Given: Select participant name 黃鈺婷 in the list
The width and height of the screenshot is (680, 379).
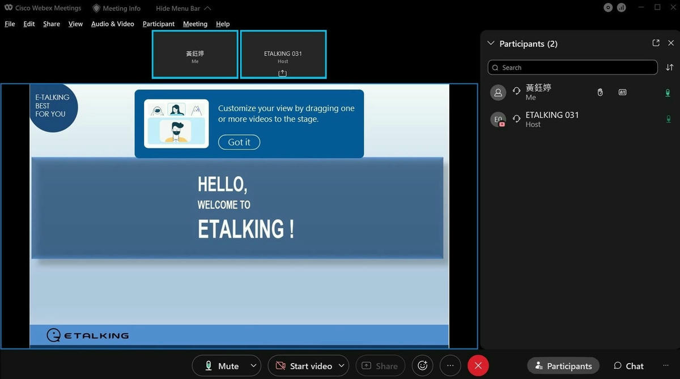Looking at the screenshot, I should coord(538,88).
